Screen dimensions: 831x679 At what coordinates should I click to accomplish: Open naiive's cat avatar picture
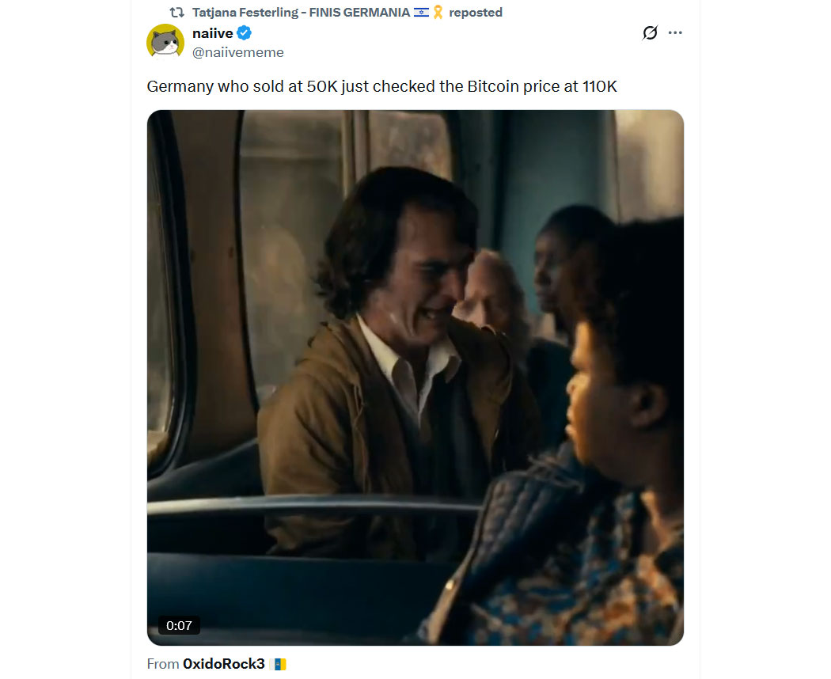point(165,42)
